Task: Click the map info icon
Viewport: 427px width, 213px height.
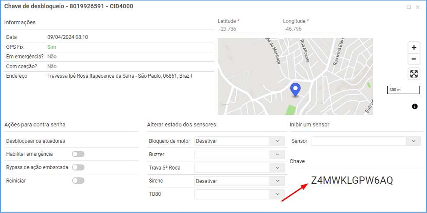Action: tap(415, 106)
